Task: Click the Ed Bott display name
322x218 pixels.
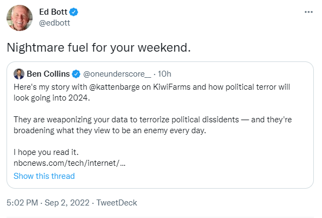Action: 53,12
